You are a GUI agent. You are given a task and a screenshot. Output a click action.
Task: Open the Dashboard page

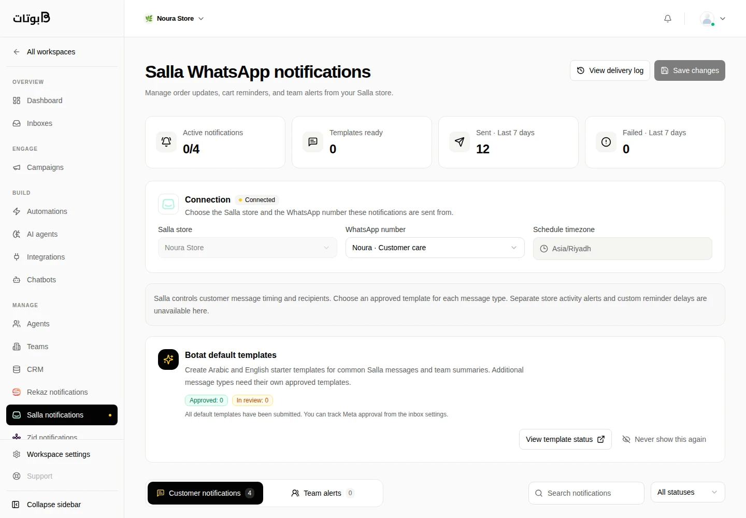tap(62, 100)
